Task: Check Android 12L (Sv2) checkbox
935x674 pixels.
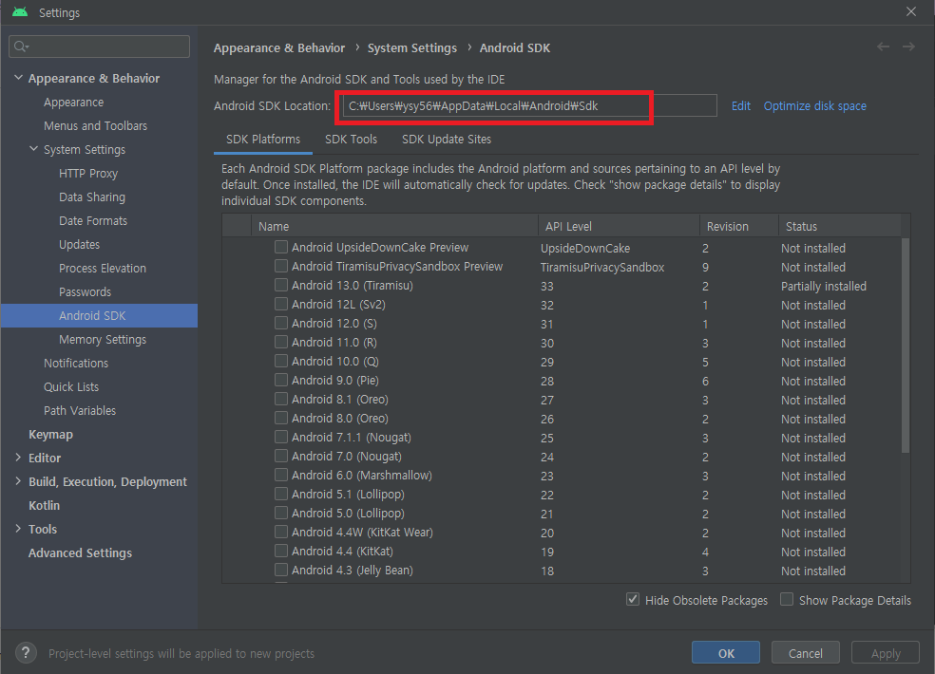Action: click(x=281, y=304)
